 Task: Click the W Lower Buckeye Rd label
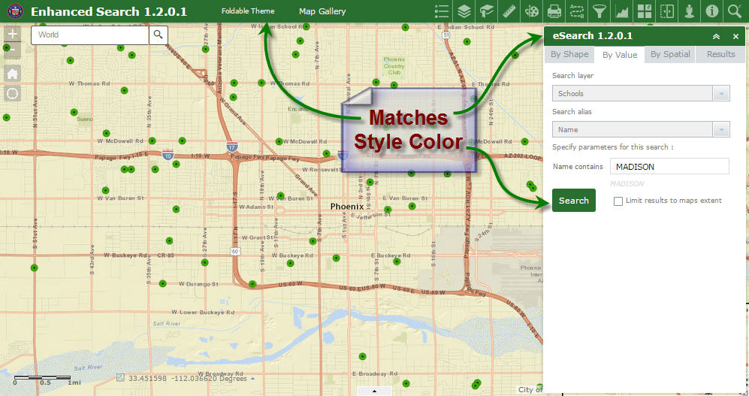[x=203, y=313]
